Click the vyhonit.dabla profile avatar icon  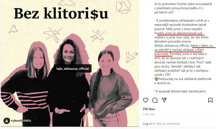(x=6, y=121)
